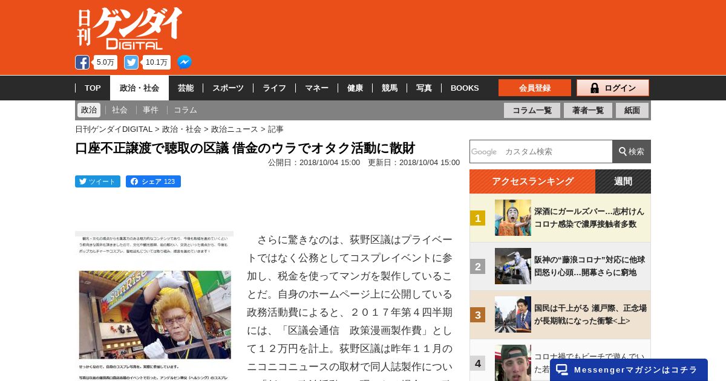Click the Twitter 10.1万 count bubble
Screen dimensions: 726x381
pos(157,62)
